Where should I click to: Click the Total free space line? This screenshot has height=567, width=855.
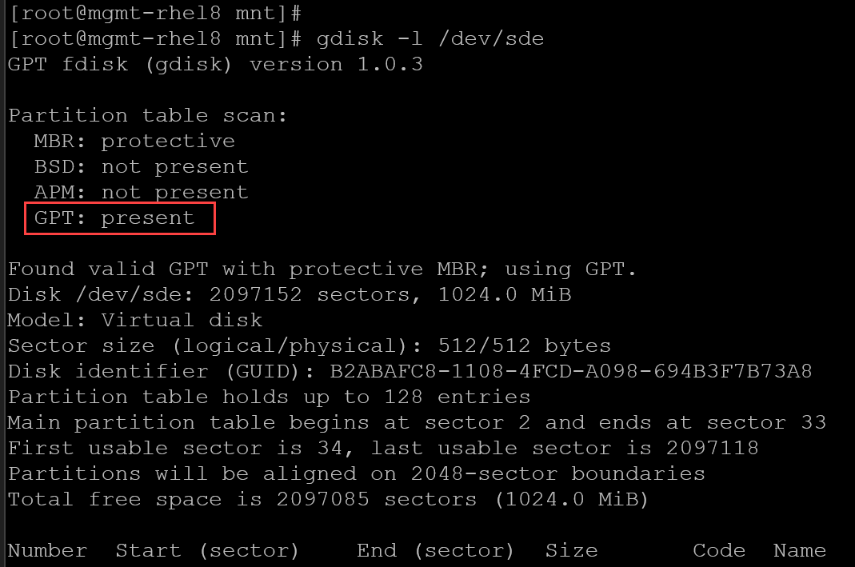pyautogui.click(x=328, y=500)
